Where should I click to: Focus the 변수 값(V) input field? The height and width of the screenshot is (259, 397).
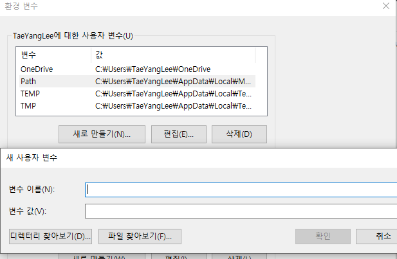click(241, 211)
